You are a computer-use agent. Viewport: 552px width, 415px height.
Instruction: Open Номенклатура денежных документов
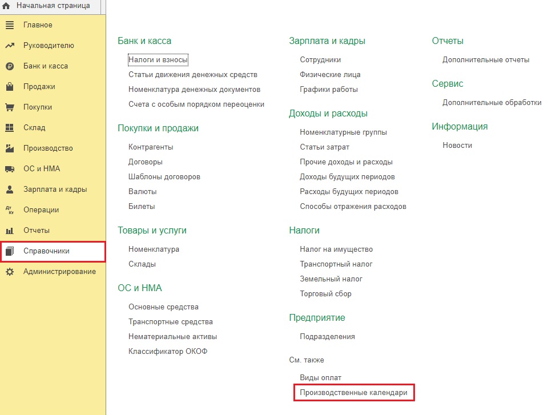click(x=194, y=90)
